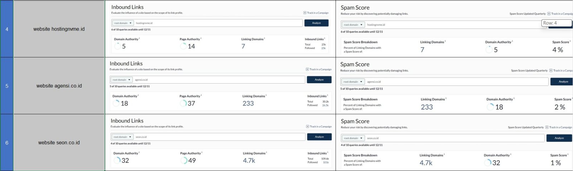The height and width of the screenshot is (171, 573).
Task: Click Domain Authority info icon, seon.co.id Inbound Links
Action: 139,152
